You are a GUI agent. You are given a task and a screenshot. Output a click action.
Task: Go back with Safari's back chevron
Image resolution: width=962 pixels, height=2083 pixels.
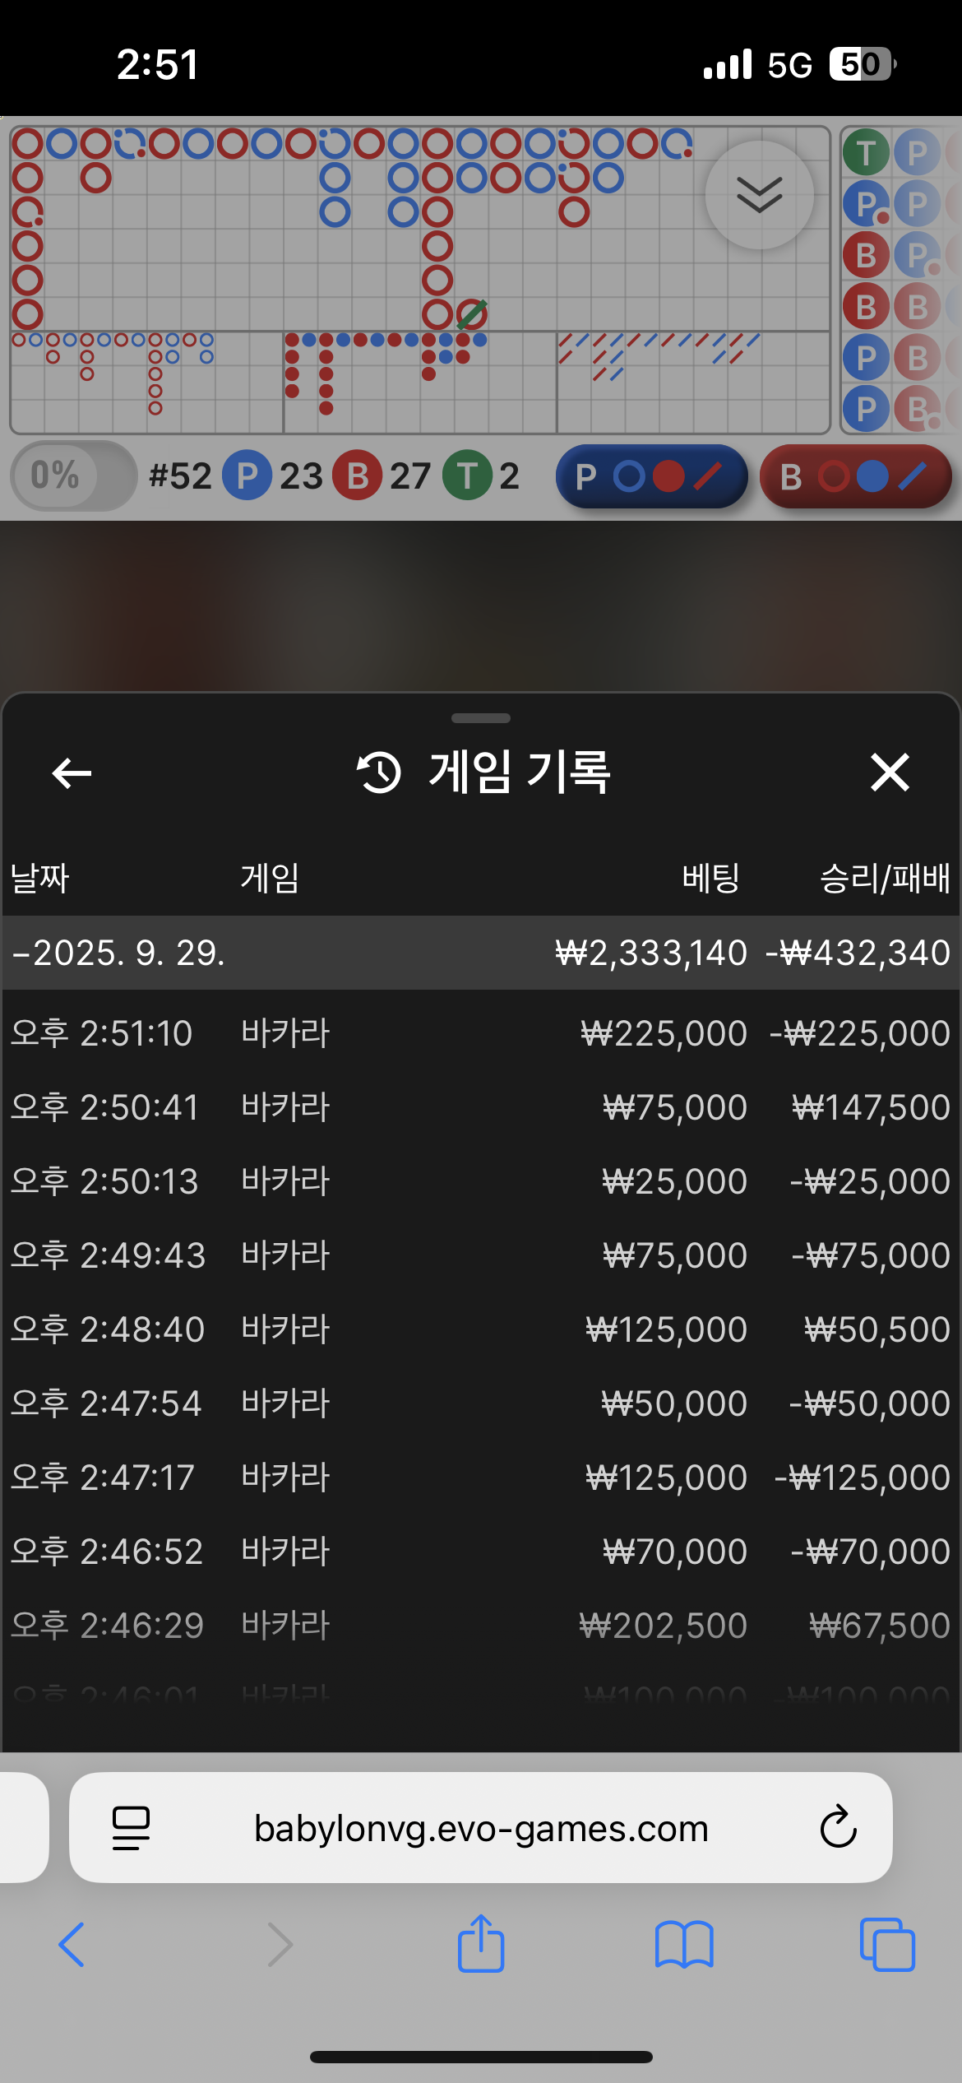[72, 1944]
